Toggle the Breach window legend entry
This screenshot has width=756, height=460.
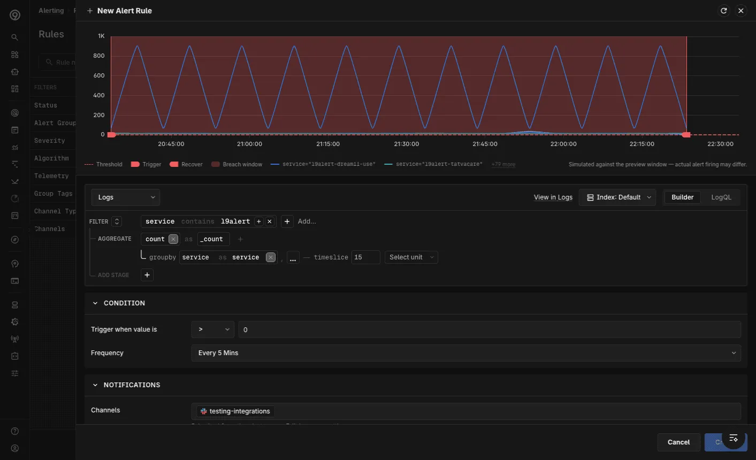[237, 164]
